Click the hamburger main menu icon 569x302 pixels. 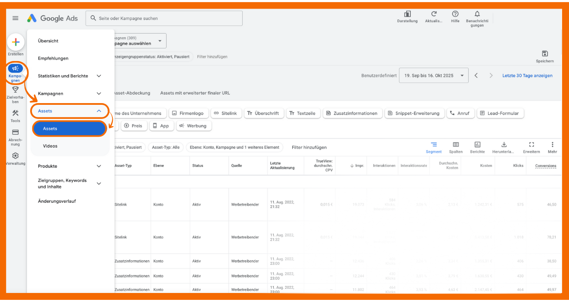pyautogui.click(x=15, y=18)
